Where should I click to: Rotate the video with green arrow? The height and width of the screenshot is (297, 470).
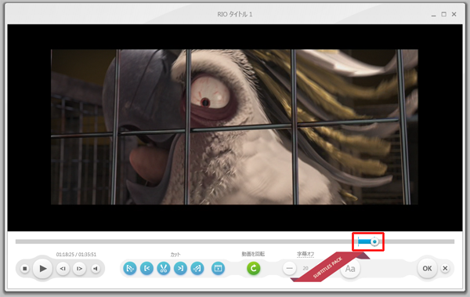tap(253, 268)
